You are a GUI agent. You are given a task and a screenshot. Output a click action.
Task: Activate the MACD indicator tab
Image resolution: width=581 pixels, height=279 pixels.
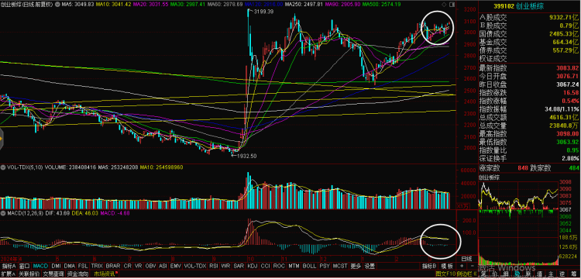tap(40, 266)
